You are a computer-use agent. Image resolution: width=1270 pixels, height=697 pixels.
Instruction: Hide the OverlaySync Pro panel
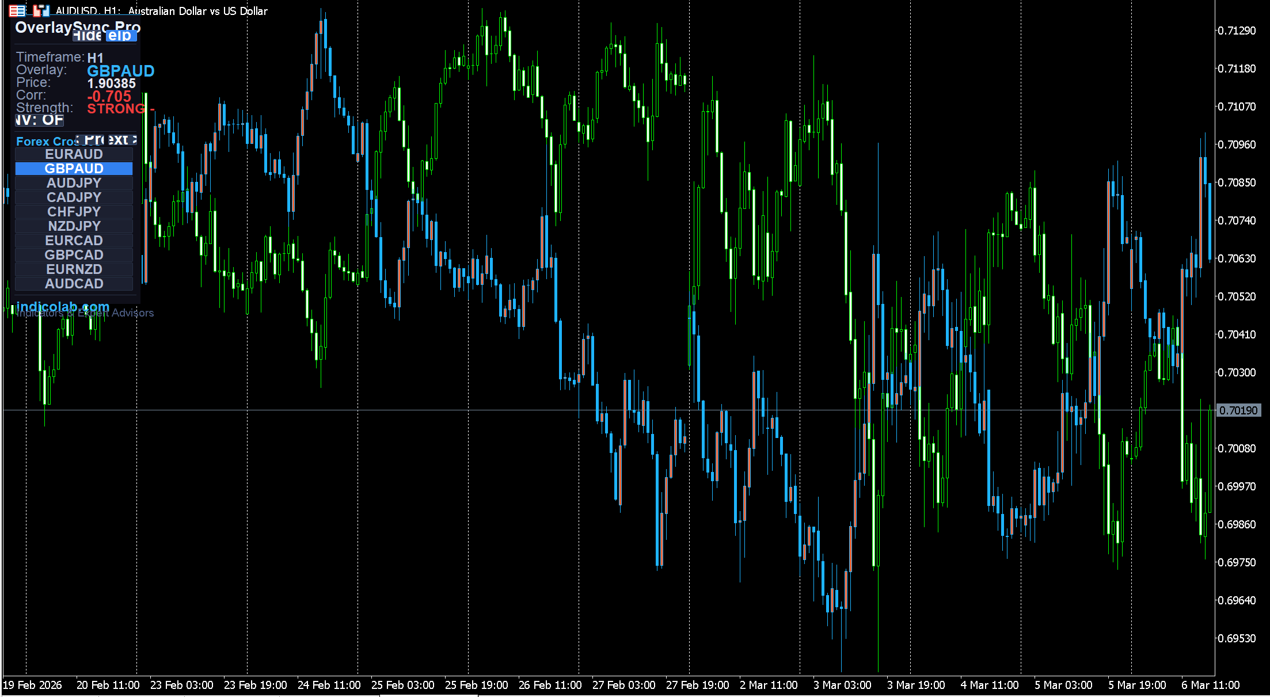coord(88,36)
